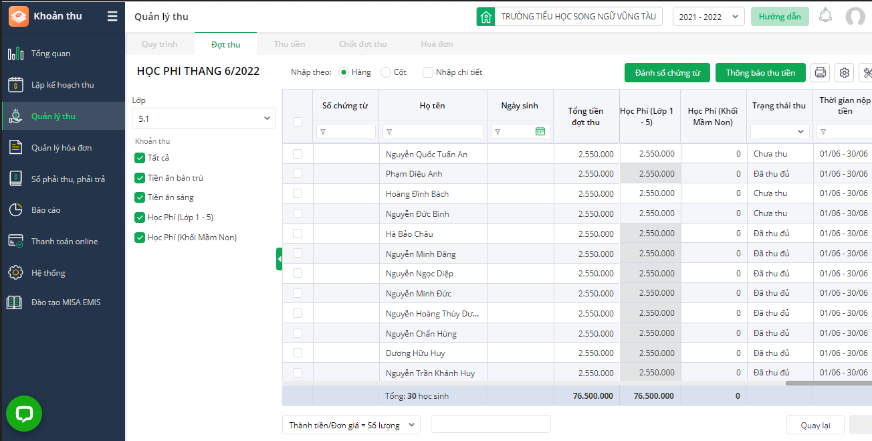The width and height of the screenshot is (872, 441).
Task: Enable the Nhập chi tiết checkbox
Action: [x=428, y=72]
